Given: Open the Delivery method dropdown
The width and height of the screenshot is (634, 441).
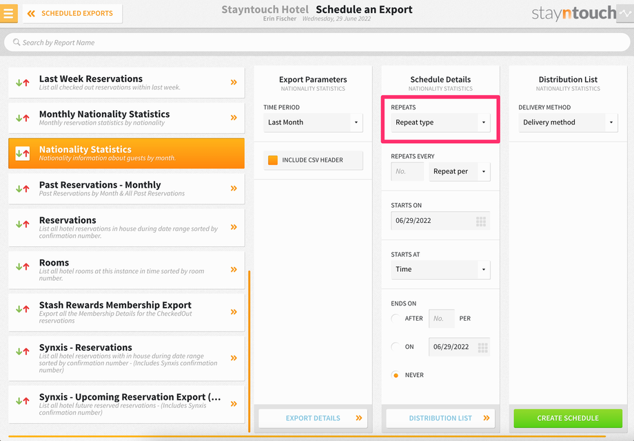Looking at the screenshot, I should pos(568,122).
